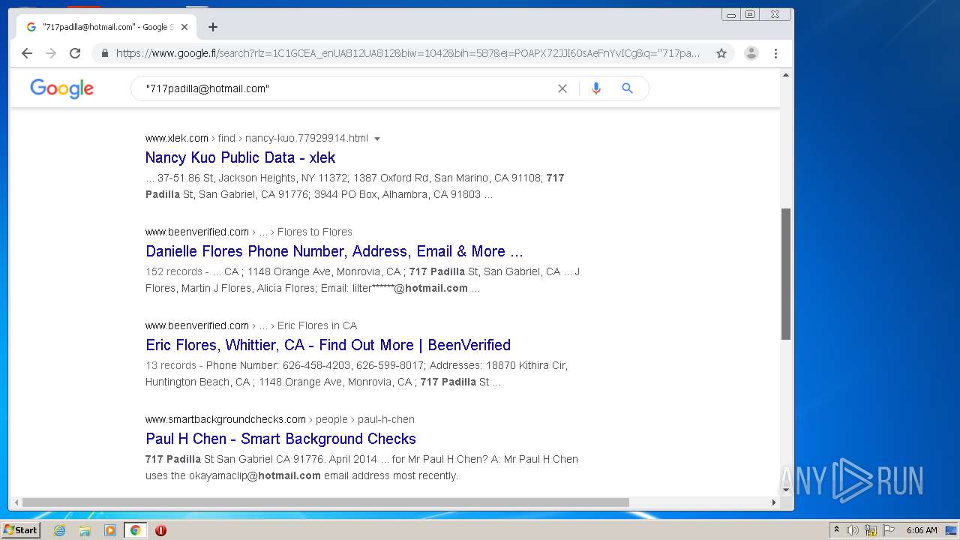Open Action Center flag icon
The width and height of the screenshot is (960, 540).
889,530
